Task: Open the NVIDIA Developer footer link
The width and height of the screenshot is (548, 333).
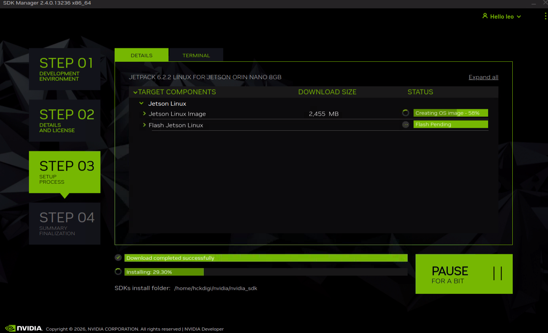Action: (x=204, y=329)
